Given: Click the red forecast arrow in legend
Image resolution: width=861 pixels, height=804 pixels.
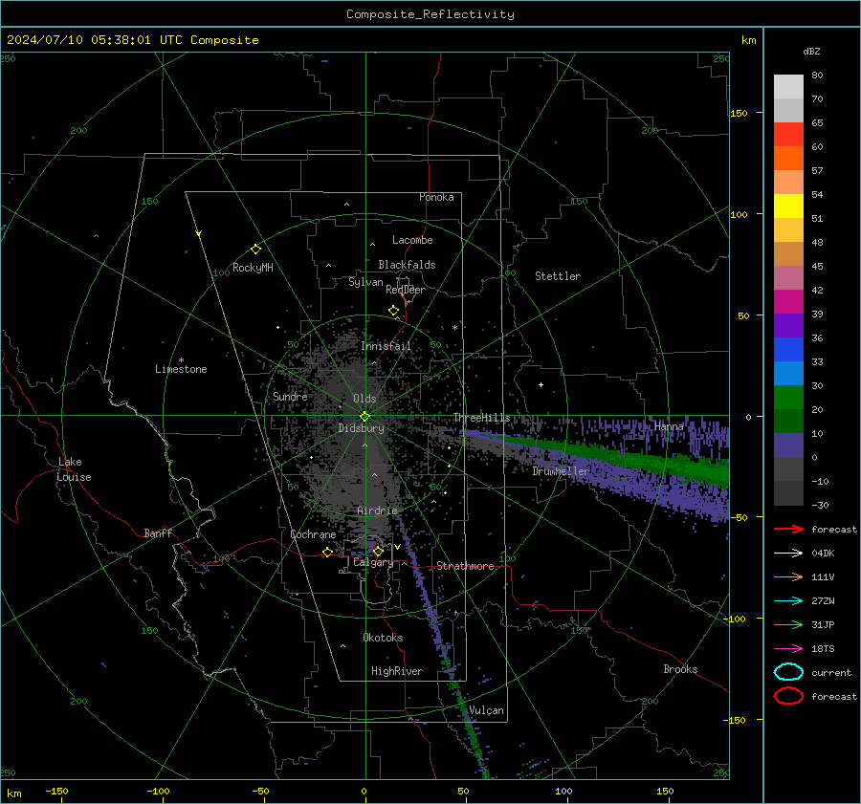Looking at the screenshot, I should [x=788, y=529].
